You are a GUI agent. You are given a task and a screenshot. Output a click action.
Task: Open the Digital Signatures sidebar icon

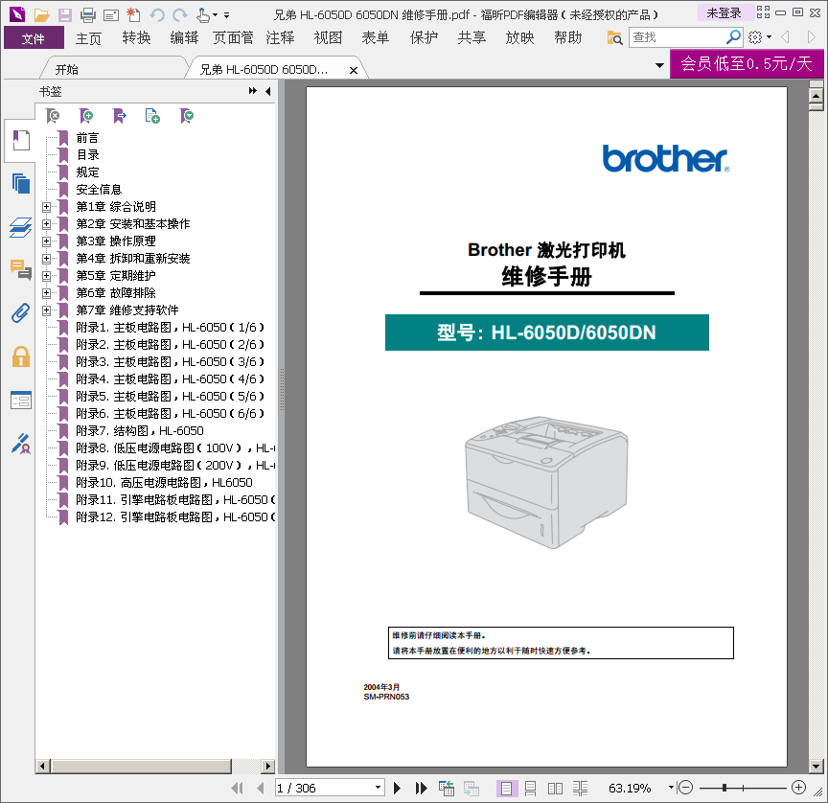(x=20, y=444)
